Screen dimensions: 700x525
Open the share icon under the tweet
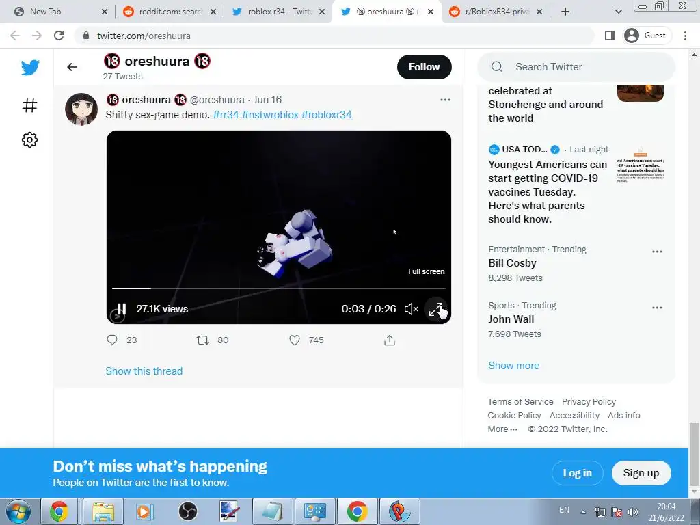(x=390, y=340)
